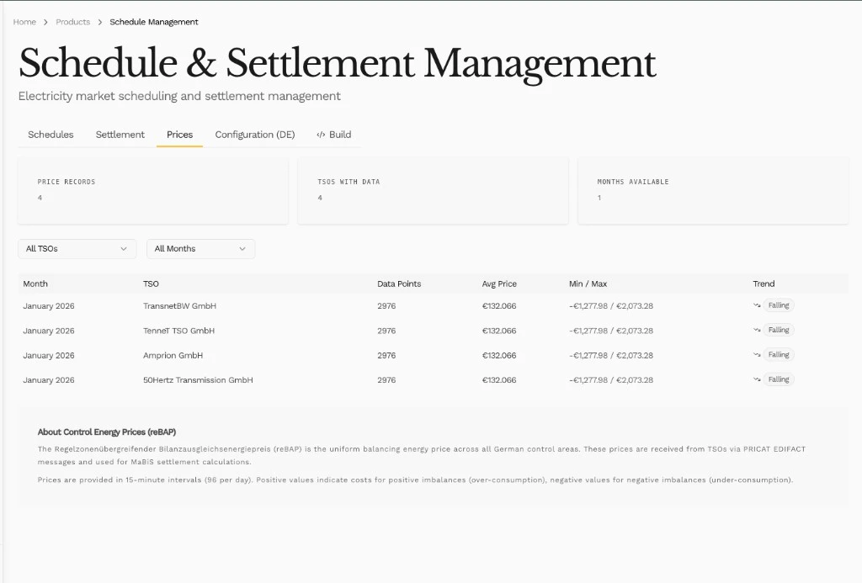Navigate to Products via the breadcrumb link

click(72, 22)
